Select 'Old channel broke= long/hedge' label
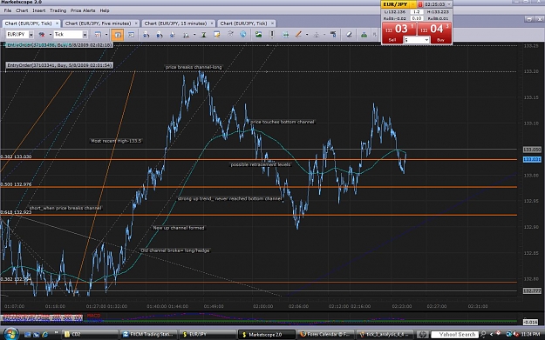Screen dimensions: 545x340 coord(175,250)
